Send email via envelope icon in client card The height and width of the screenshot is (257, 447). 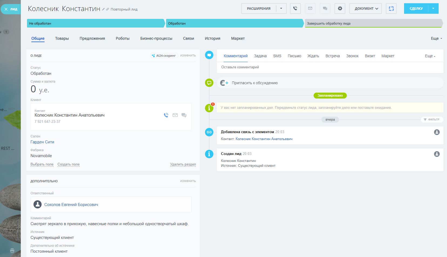[x=175, y=115]
